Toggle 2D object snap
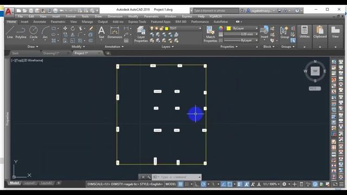Screen dimensions: 347x195 point(230,184)
